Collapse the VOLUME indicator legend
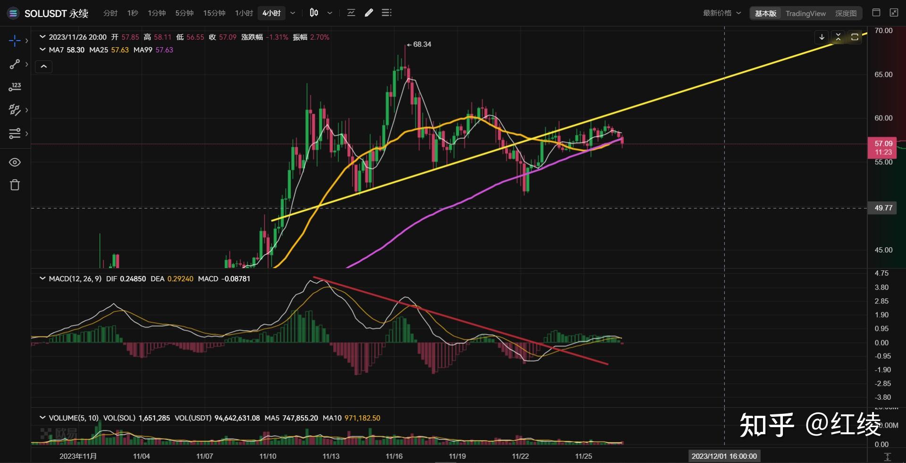This screenshot has height=463, width=906. point(42,418)
